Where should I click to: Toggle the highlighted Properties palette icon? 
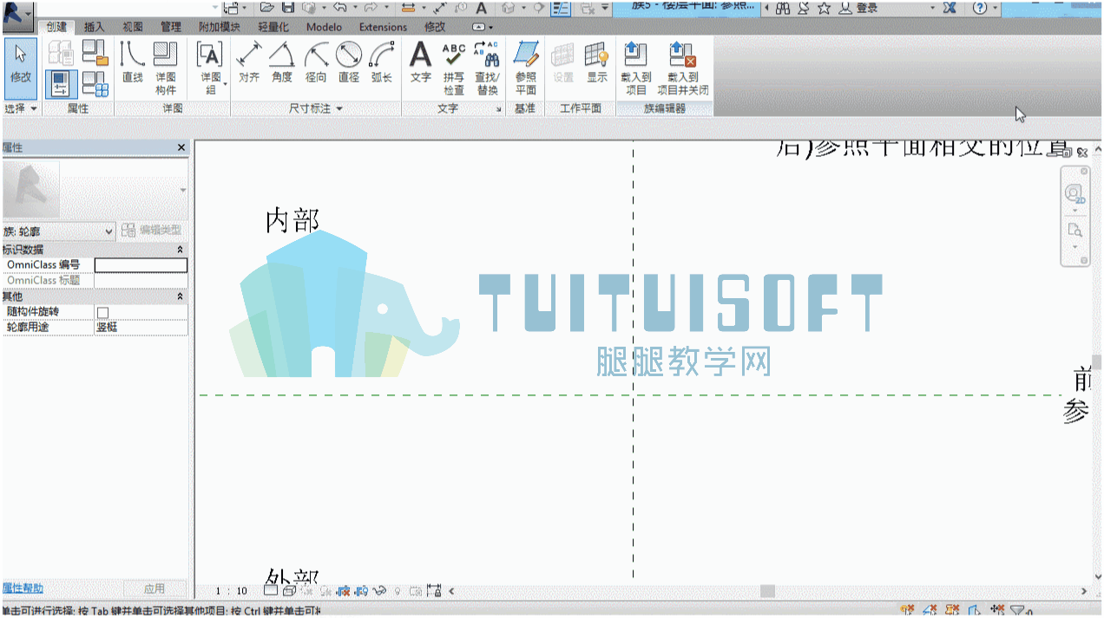[61, 84]
